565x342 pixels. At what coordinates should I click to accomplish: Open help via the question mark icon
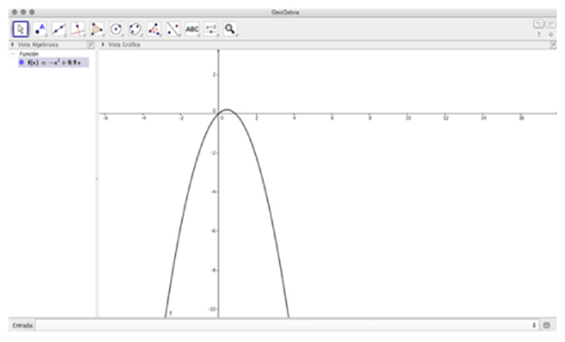tap(539, 35)
